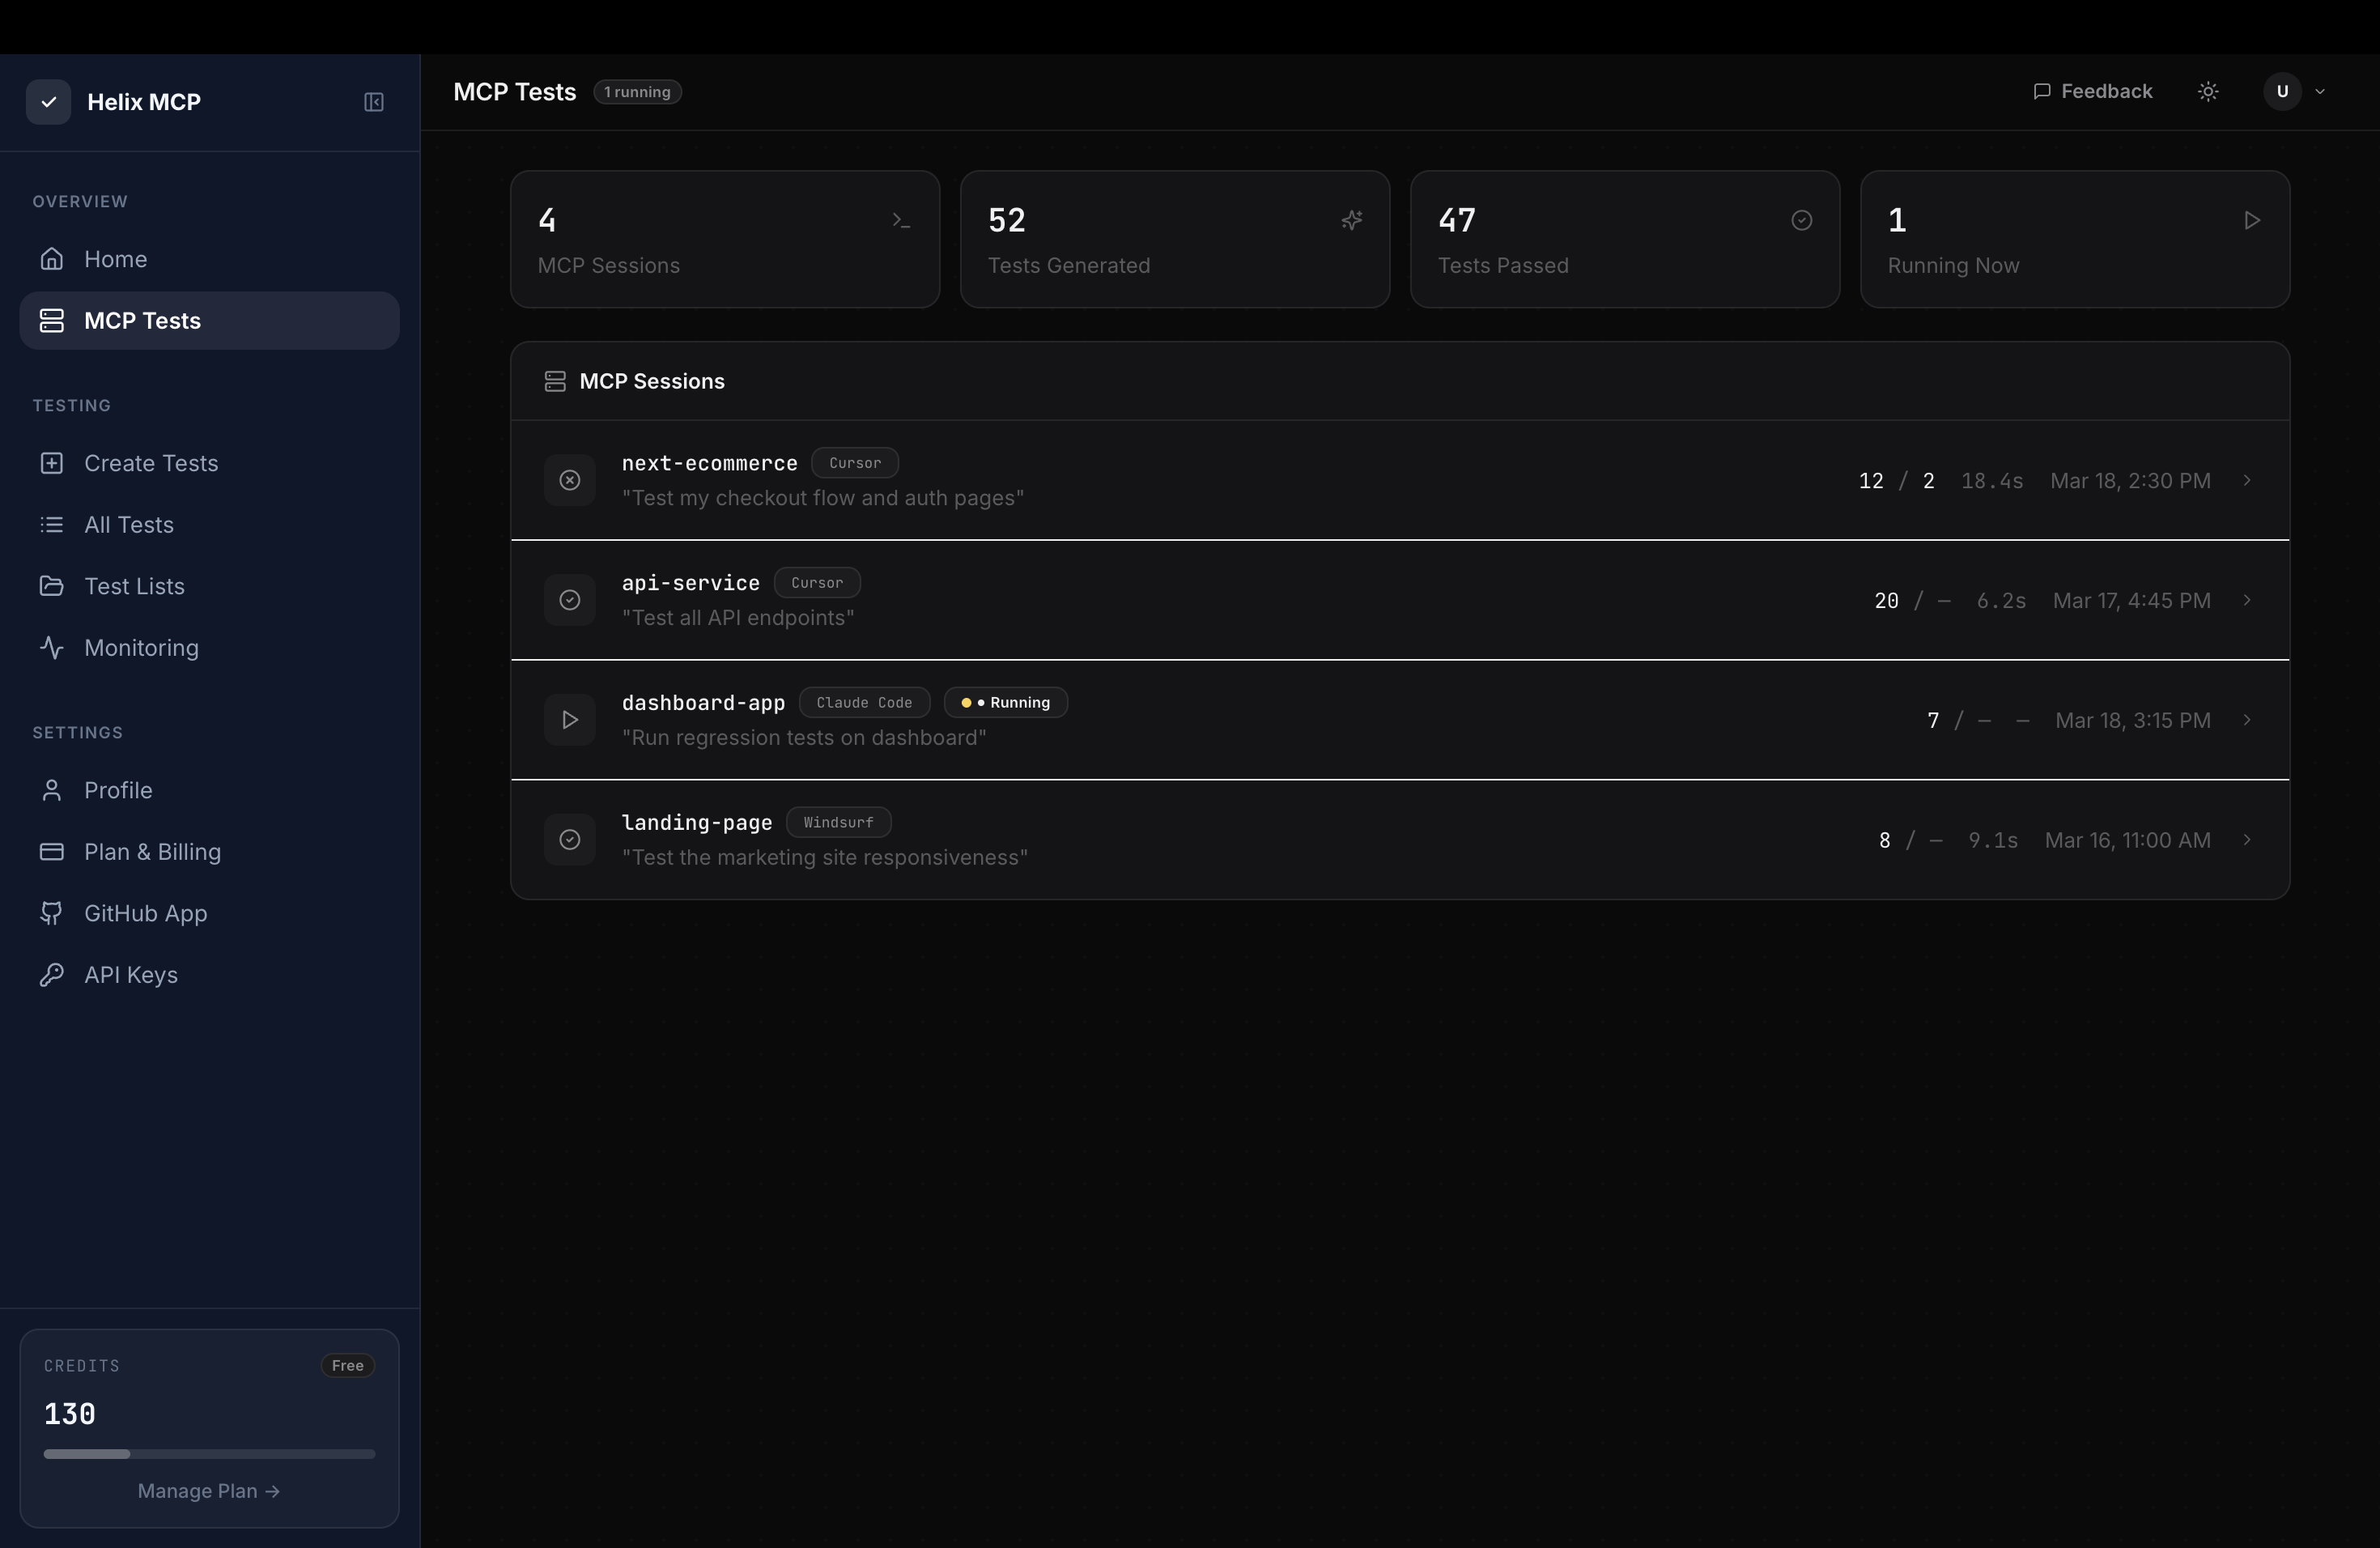Collapse the sidebar panel icon
This screenshot has height=1548, width=2380.
tap(373, 102)
